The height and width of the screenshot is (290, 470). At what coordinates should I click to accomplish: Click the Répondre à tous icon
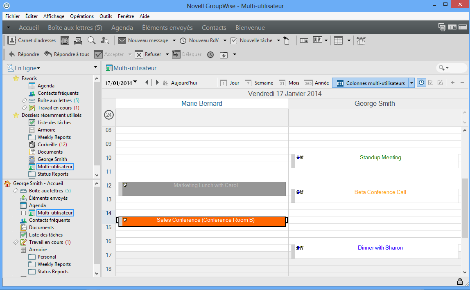48,54
